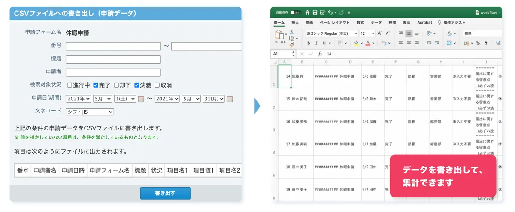Toggle Italic formatting
This screenshot has height=212, width=515.
tap(316, 43)
